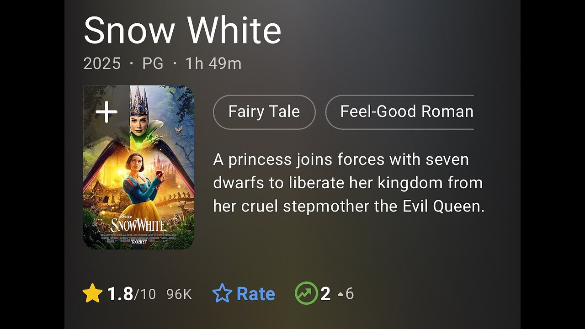Open the 1.8/10 rating score

[x=131, y=294]
